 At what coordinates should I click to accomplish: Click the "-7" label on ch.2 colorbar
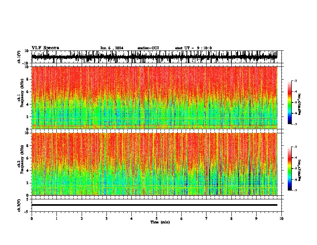[x=295, y=190]
